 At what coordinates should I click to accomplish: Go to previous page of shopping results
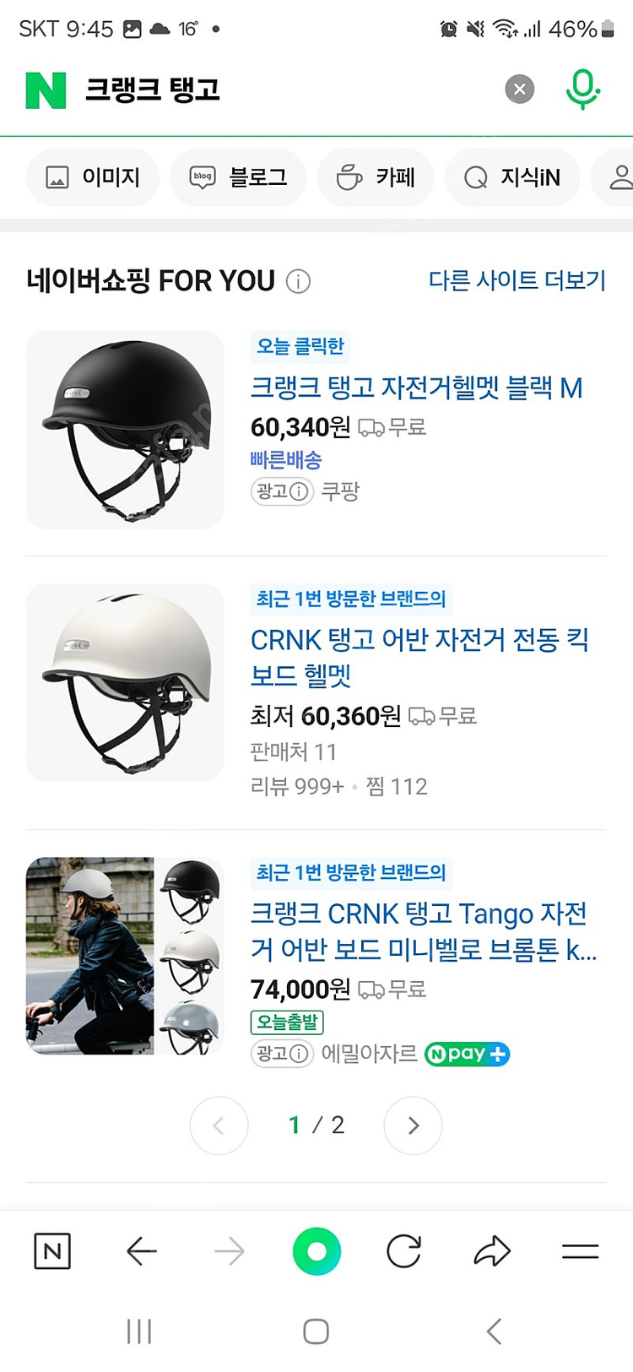pyautogui.click(x=219, y=1125)
